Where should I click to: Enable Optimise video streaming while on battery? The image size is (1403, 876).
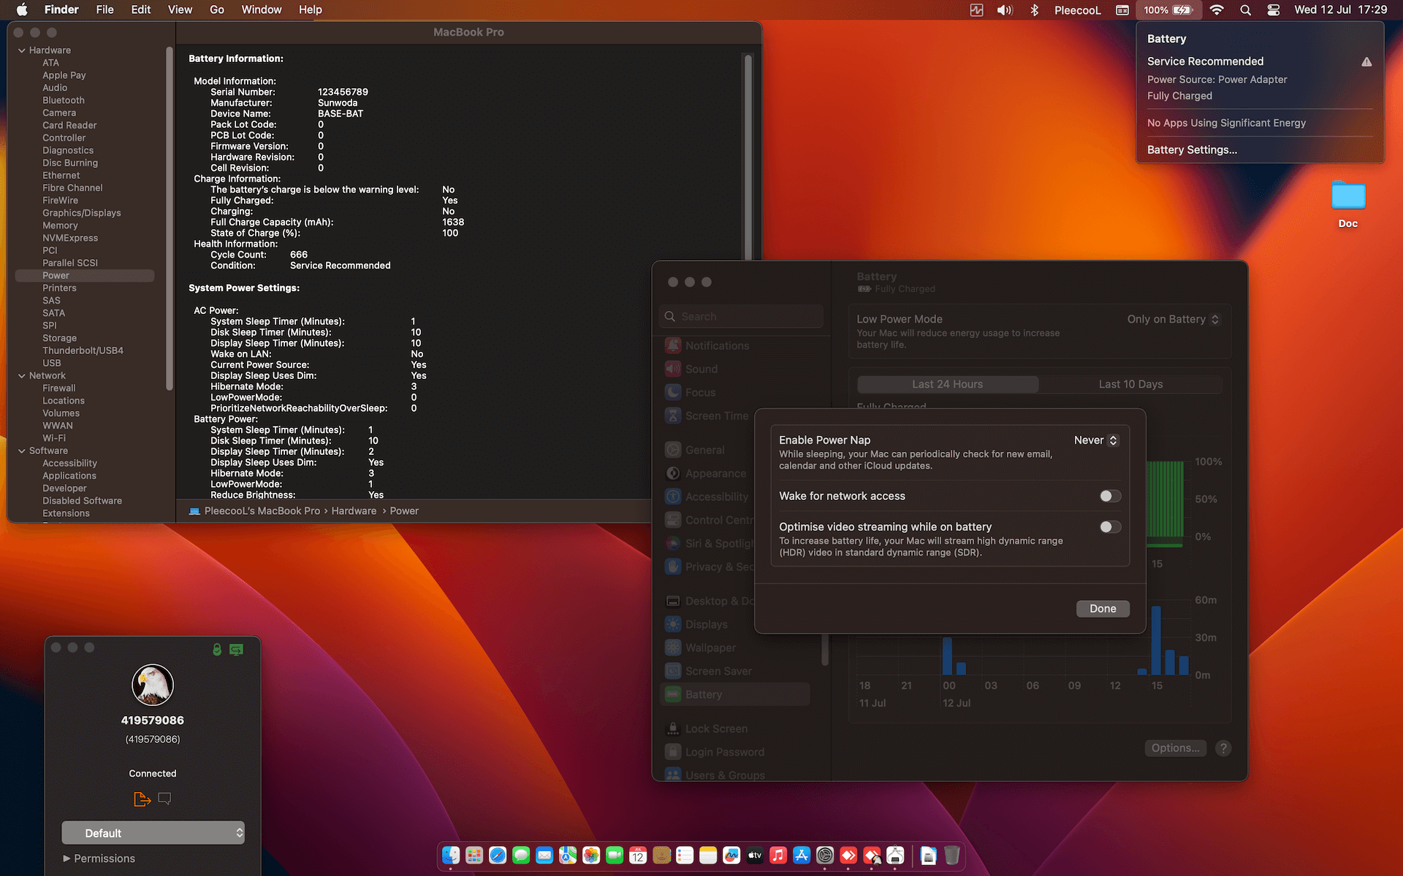point(1110,527)
